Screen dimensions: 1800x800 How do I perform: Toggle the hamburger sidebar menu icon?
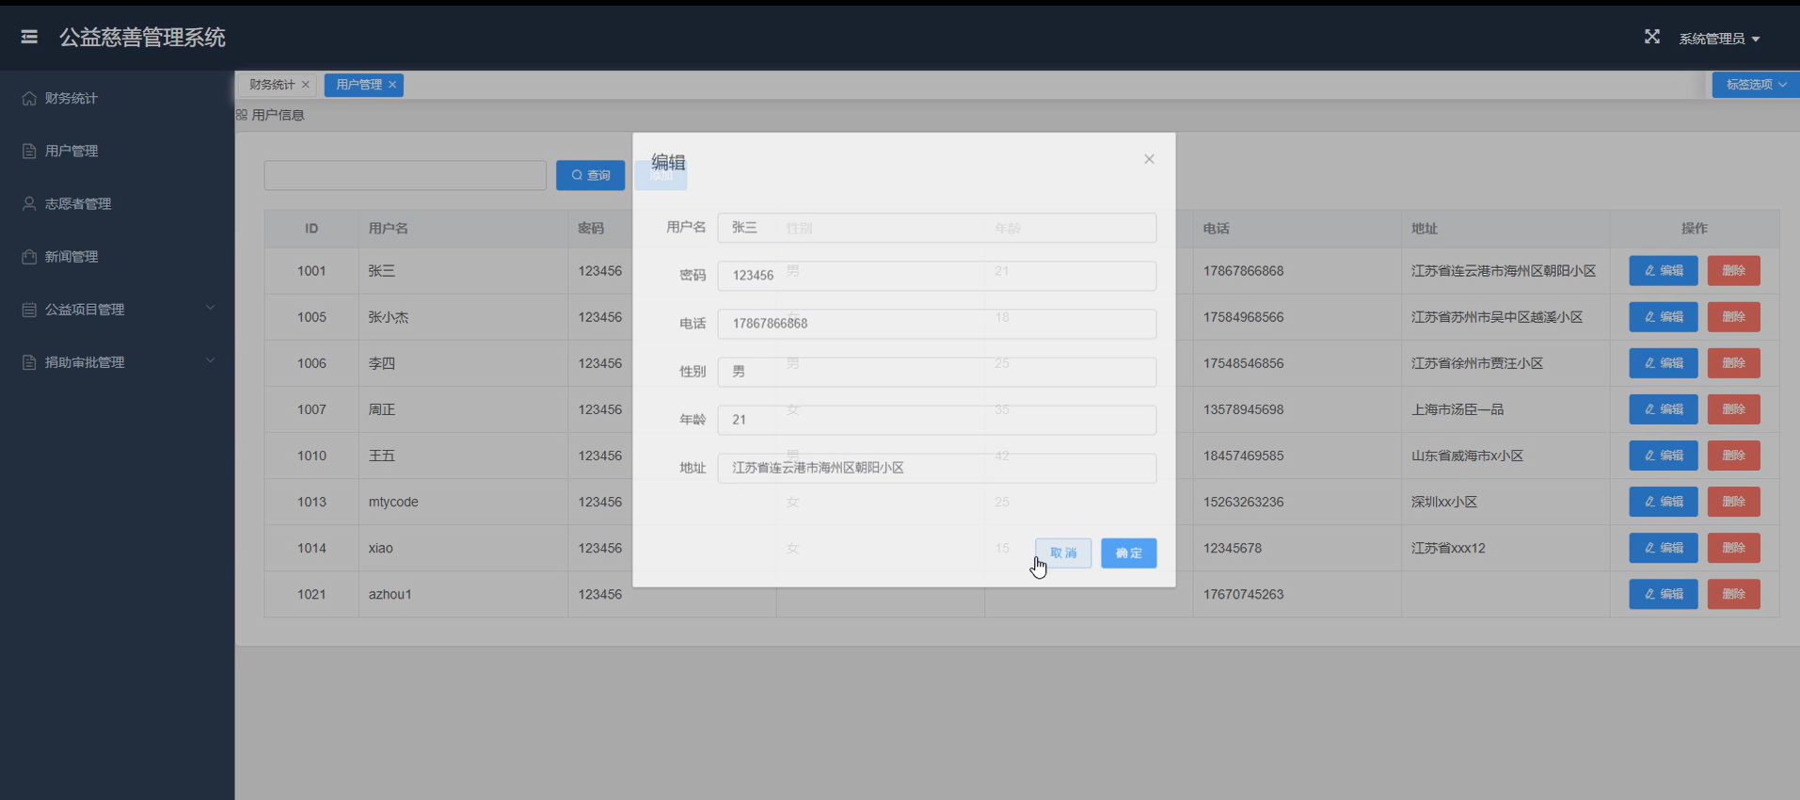(29, 37)
